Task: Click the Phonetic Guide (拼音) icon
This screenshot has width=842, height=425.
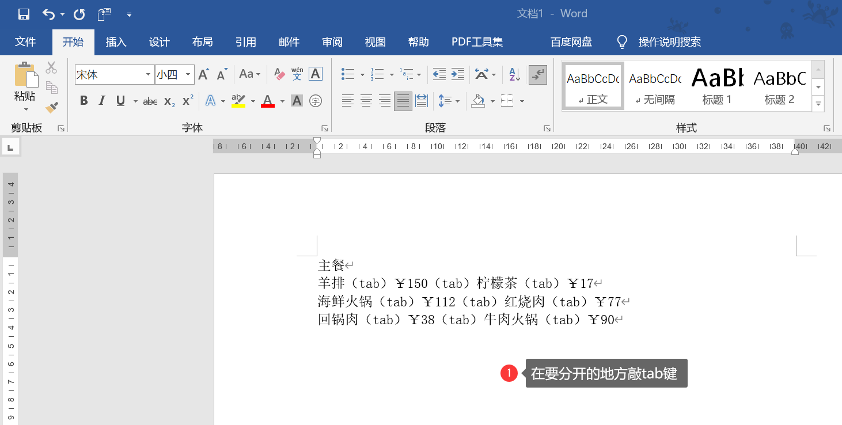Action: [x=297, y=74]
